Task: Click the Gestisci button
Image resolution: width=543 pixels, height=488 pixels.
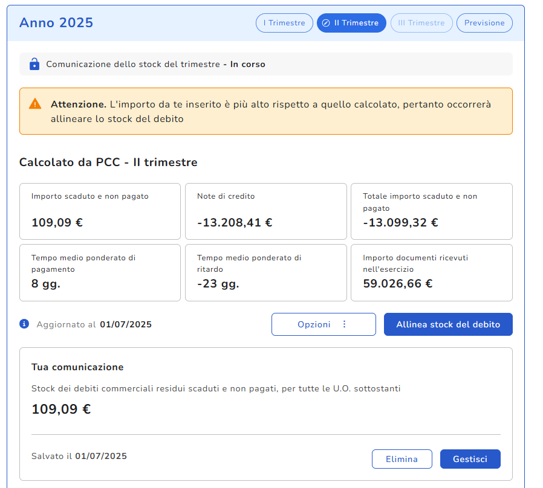Action: (470, 459)
